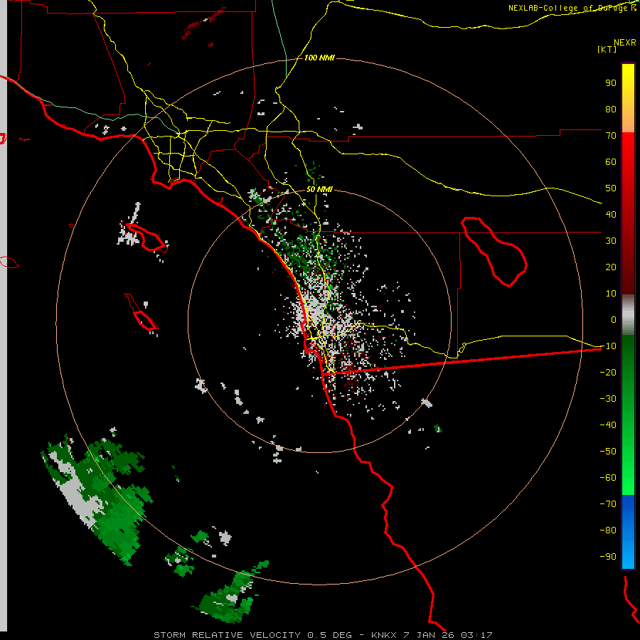Click the NEXR label above the scale
The height and width of the screenshot is (640, 640).
click(624, 43)
